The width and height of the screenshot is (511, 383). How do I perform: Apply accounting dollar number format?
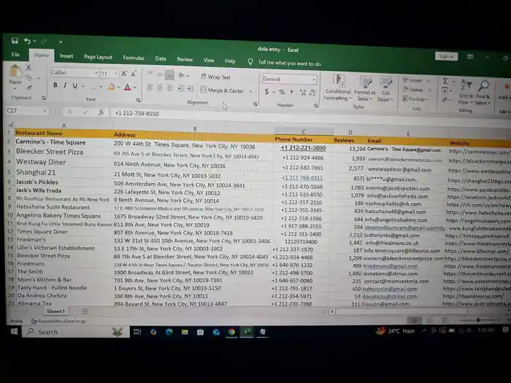pyautogui.click(x=266, y=92)
